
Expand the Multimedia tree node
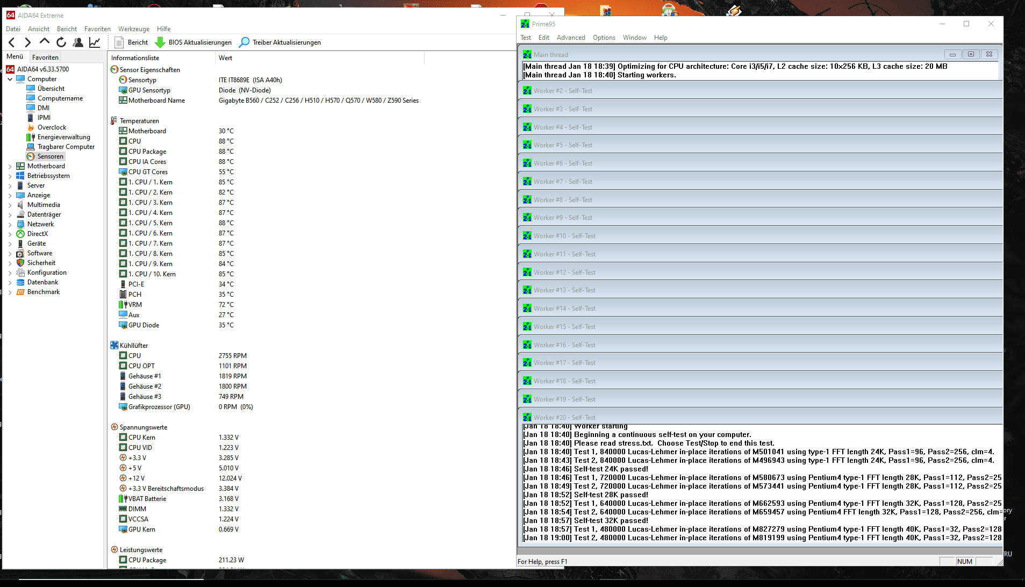tap(10, 205)
